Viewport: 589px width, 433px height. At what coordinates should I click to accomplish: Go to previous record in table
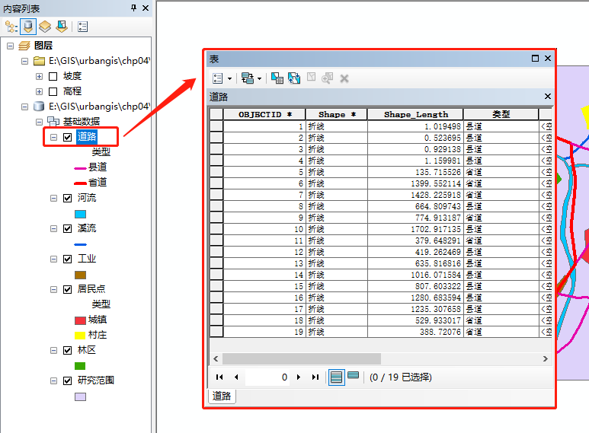pyautogui.click(x=236, y=377)
